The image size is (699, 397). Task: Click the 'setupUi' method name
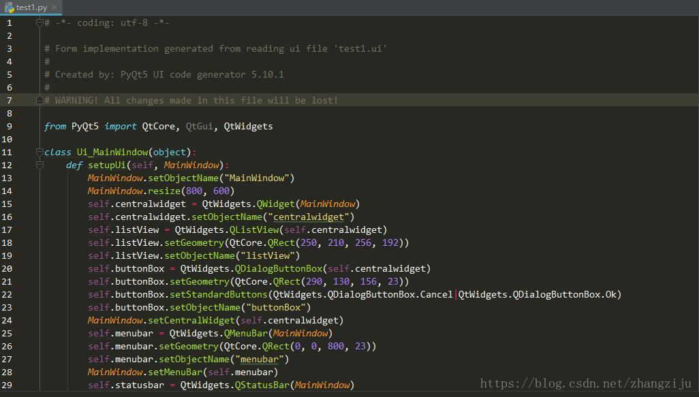107,165
